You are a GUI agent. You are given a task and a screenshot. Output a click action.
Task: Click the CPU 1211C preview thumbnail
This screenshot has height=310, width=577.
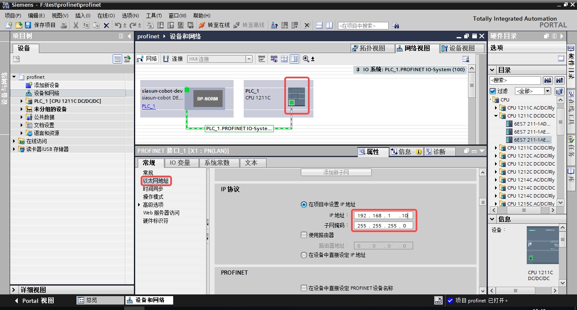pyautogui.click(x=543, y=245)
